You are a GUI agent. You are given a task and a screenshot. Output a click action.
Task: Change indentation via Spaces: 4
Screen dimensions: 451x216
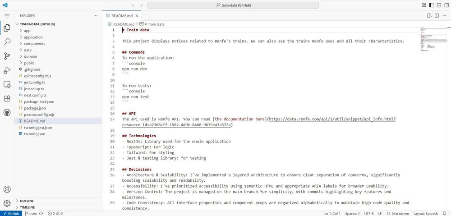(352, 214)
